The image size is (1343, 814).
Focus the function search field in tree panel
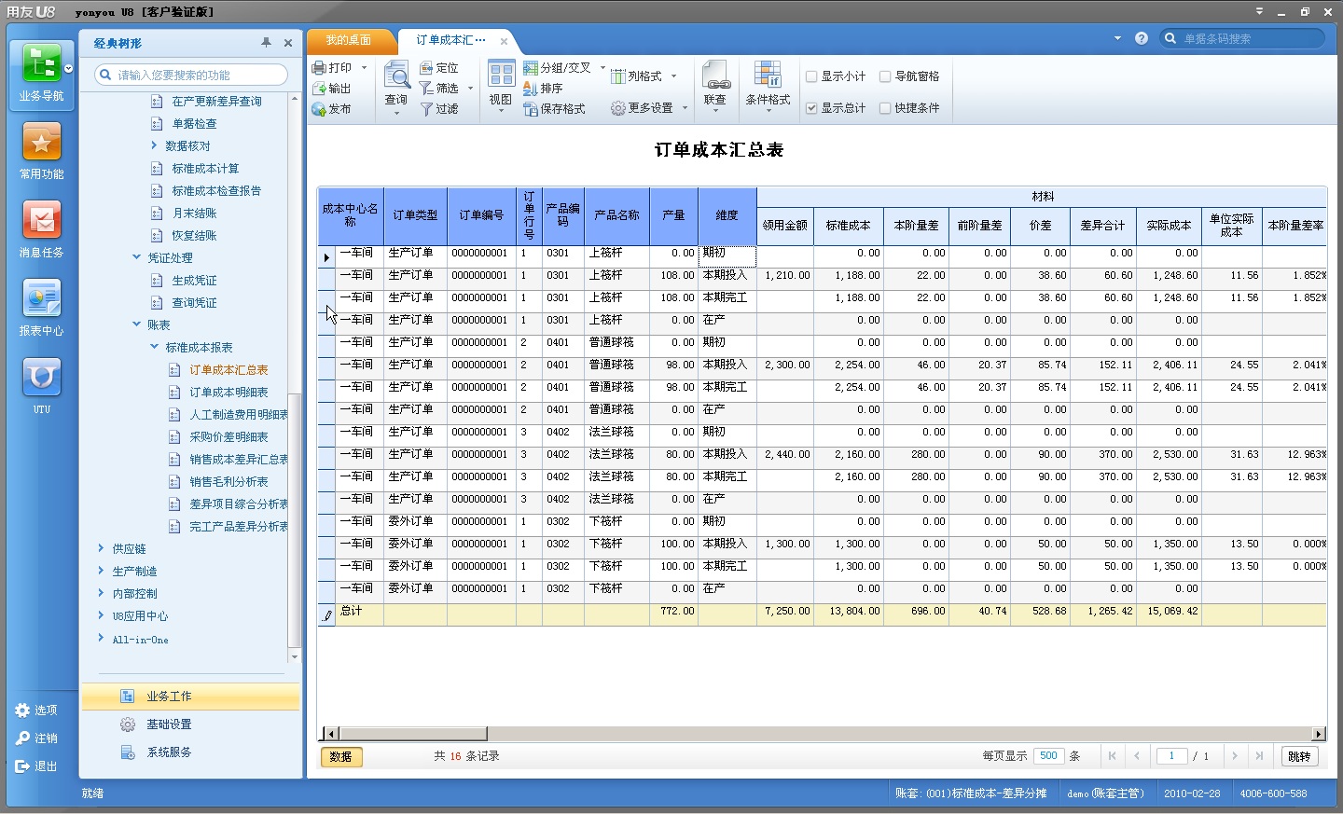191,75
